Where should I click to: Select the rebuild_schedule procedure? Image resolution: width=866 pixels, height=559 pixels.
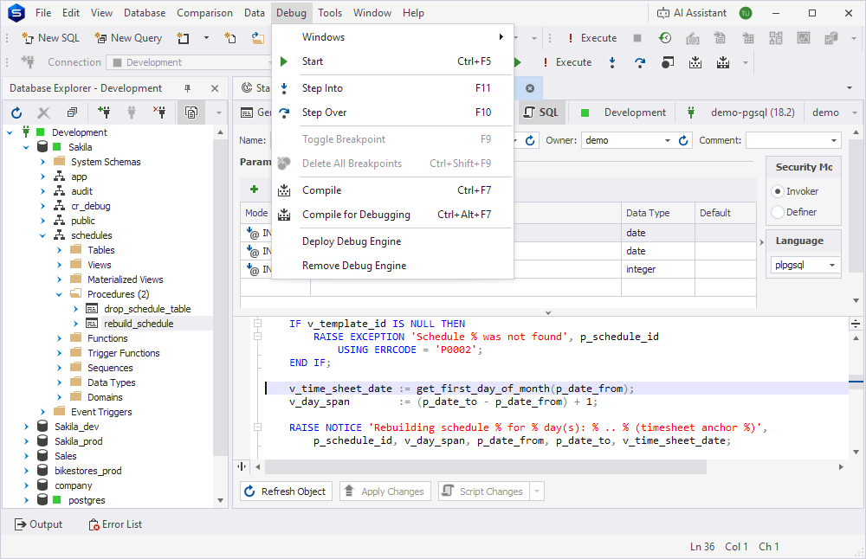[x=139, y=324]
